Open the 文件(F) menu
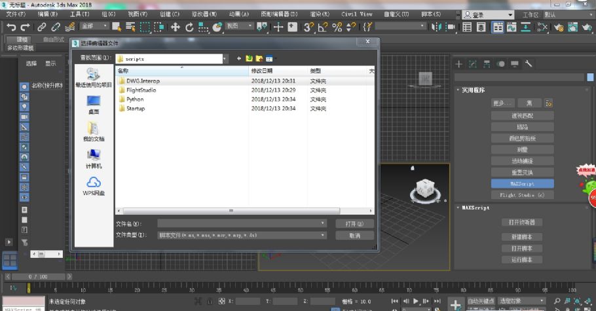 pyautogui.click(x=16, y=14)
